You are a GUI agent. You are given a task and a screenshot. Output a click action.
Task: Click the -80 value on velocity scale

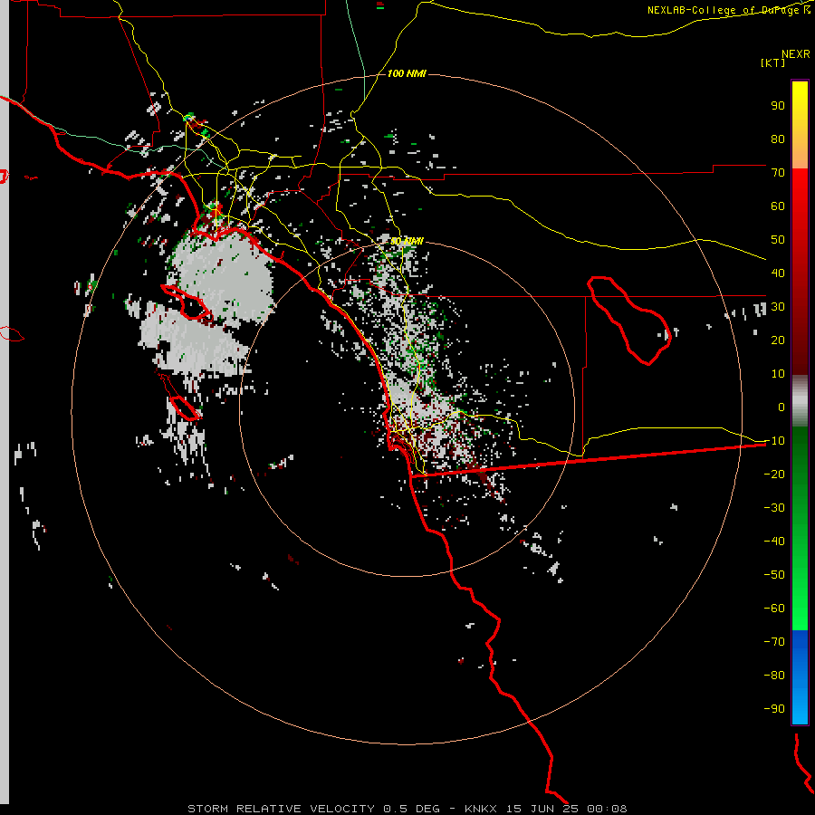774,676
